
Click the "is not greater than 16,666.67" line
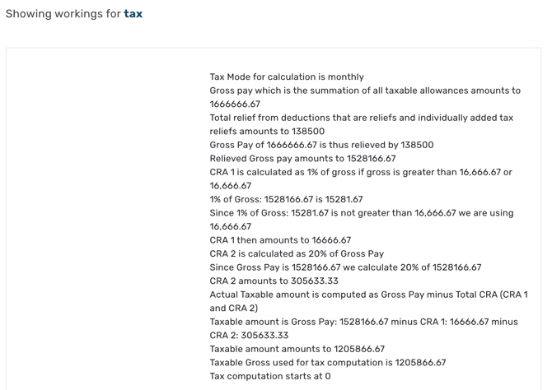pyautogui.click(x=361, y=213)
